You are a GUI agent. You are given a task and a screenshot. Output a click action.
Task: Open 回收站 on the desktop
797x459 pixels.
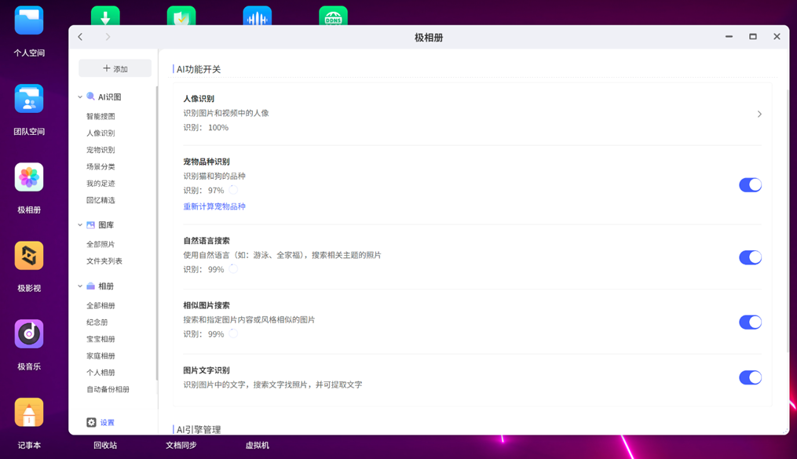click(x=105, y=446)
